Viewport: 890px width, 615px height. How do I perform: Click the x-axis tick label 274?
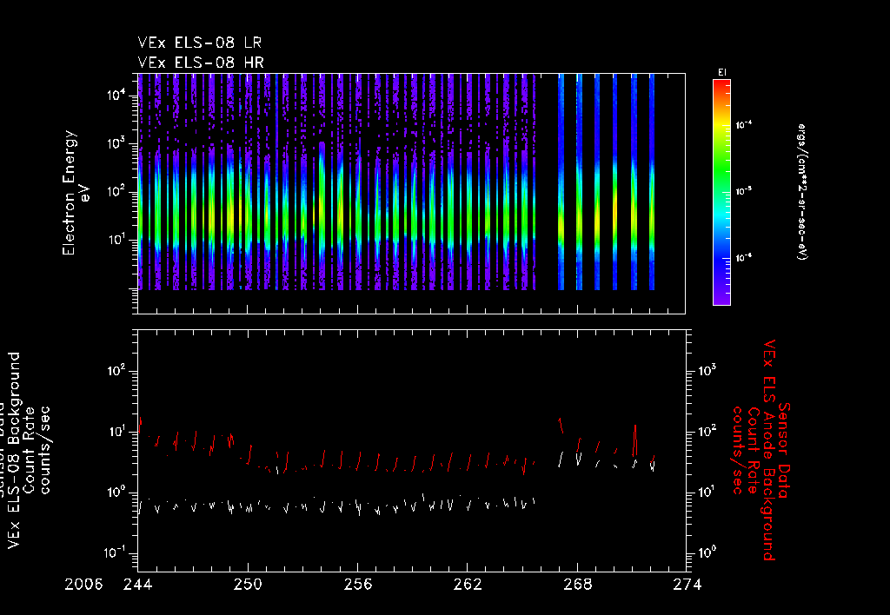687,585
